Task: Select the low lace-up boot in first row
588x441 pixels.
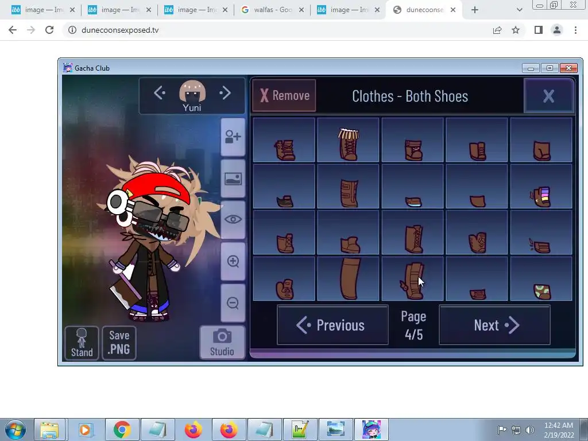Action: point(284,140)
